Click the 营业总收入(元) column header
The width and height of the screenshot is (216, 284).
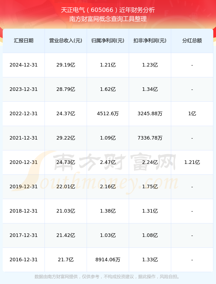(66, 41)
